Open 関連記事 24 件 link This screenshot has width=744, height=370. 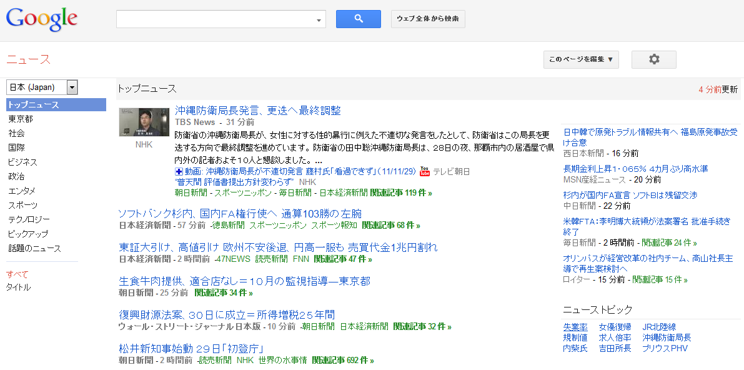pos(669,242)
